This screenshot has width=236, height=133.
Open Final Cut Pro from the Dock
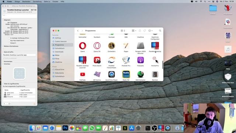[x=79, y=128]
